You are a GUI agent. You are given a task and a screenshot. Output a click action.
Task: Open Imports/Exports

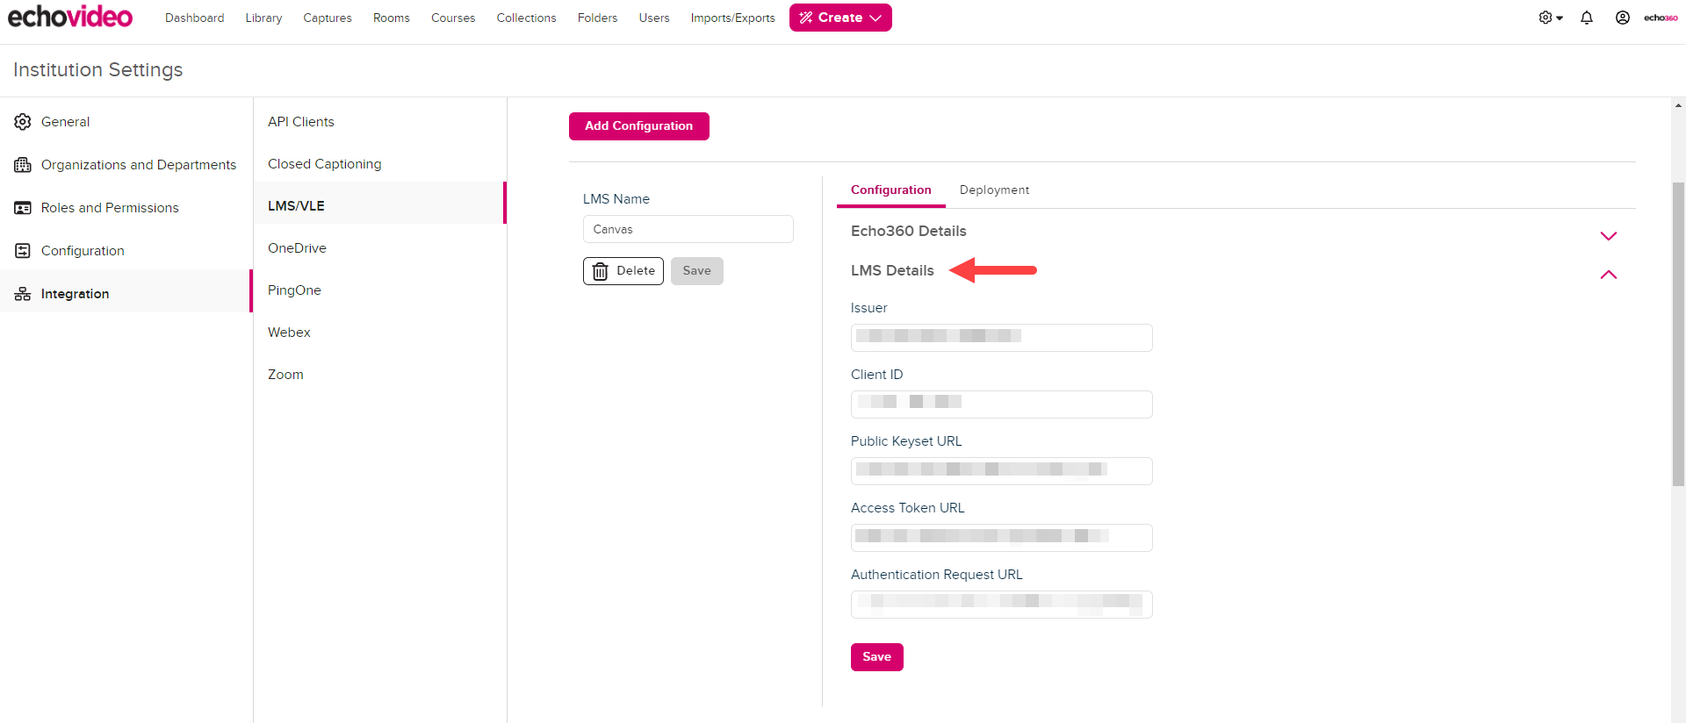(x=732, y=18)
